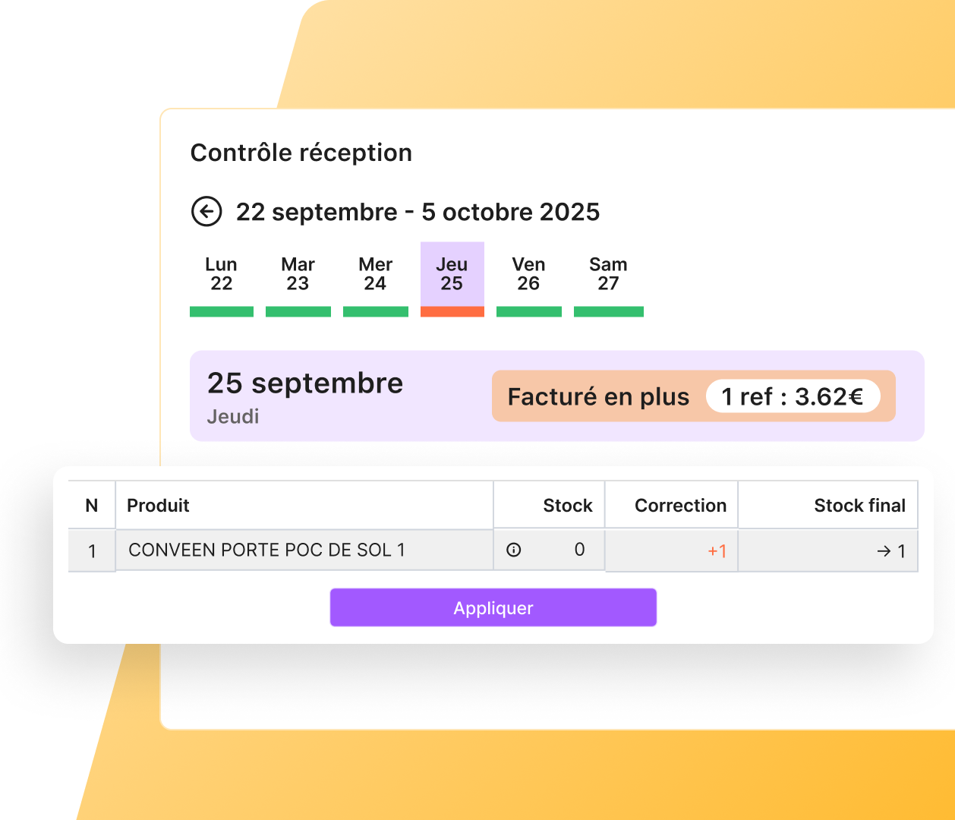Open the Mer 24 day tab
The image size is (955, 820).
[375, 274]
